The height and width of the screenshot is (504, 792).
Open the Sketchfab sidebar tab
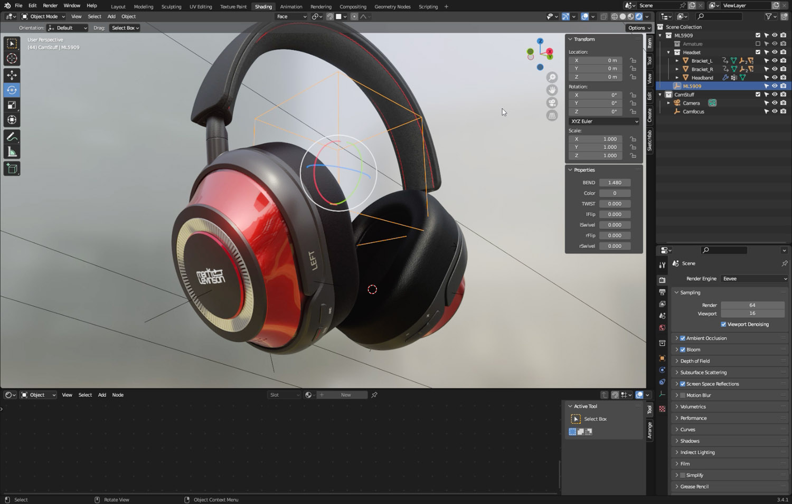pyautogui.click(x=650, y=140)
